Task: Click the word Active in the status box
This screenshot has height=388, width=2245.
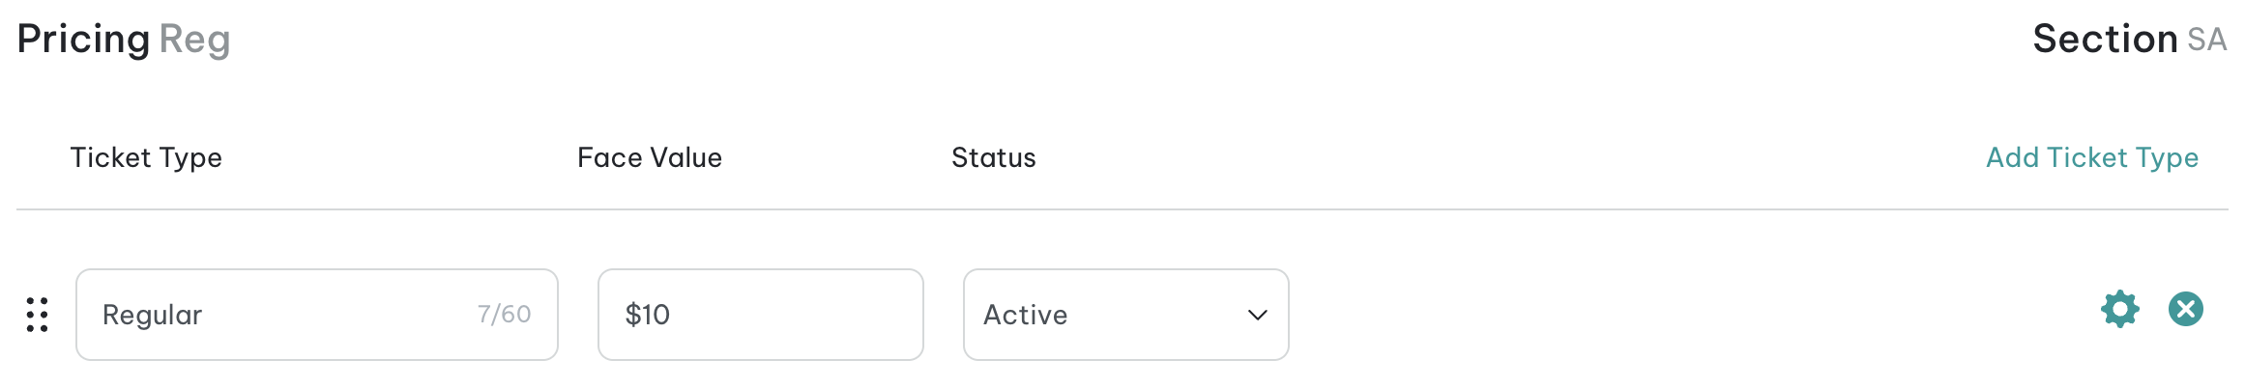Action: coord(1026,315)
